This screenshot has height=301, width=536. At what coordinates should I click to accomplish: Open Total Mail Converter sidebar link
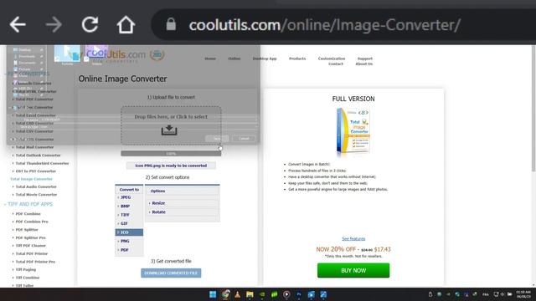[x=34, y=147]
